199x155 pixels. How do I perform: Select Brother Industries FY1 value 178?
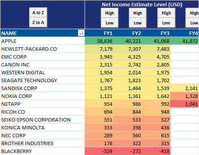point(99,143)
